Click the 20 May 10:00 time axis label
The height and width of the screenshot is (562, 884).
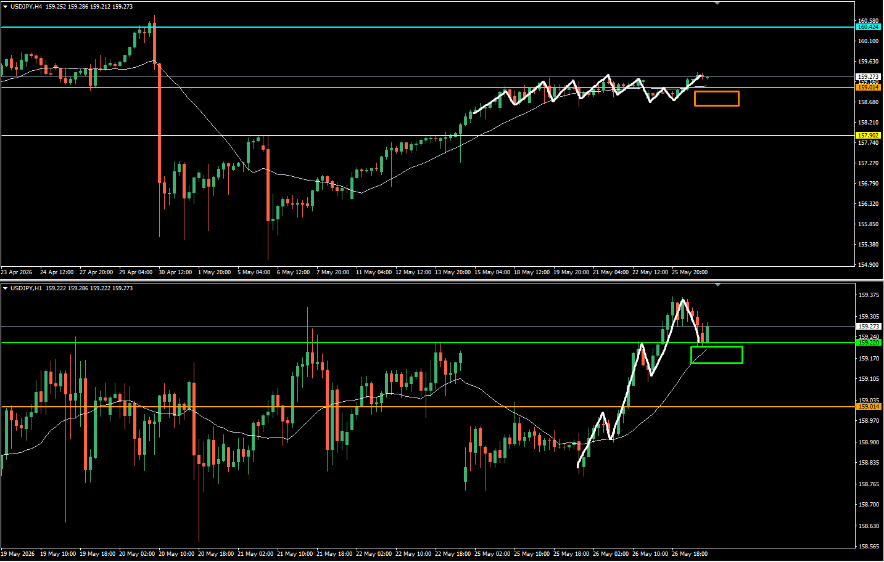tap(176, 554)
